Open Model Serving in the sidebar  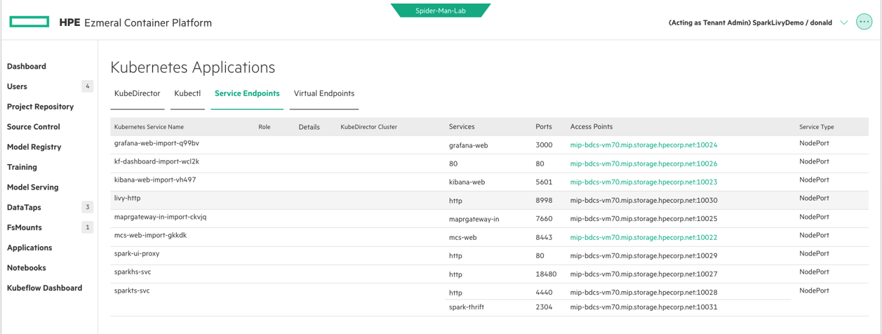pos(33,187)
